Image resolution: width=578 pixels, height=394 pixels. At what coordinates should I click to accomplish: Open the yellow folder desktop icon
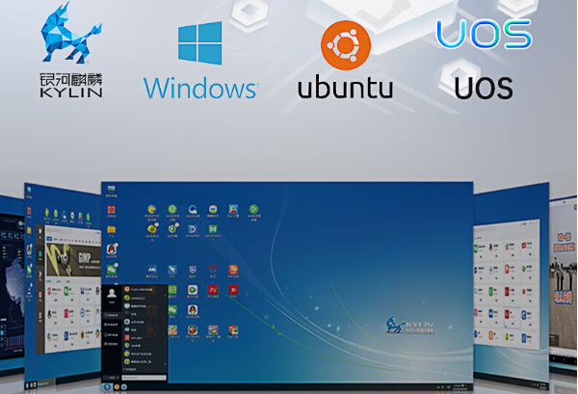[112, 228]
